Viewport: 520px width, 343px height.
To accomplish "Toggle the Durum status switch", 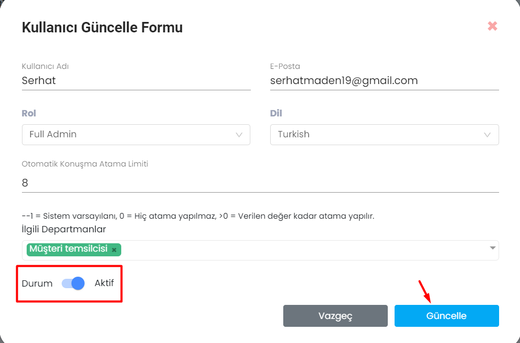I will [x=73, y=283].
